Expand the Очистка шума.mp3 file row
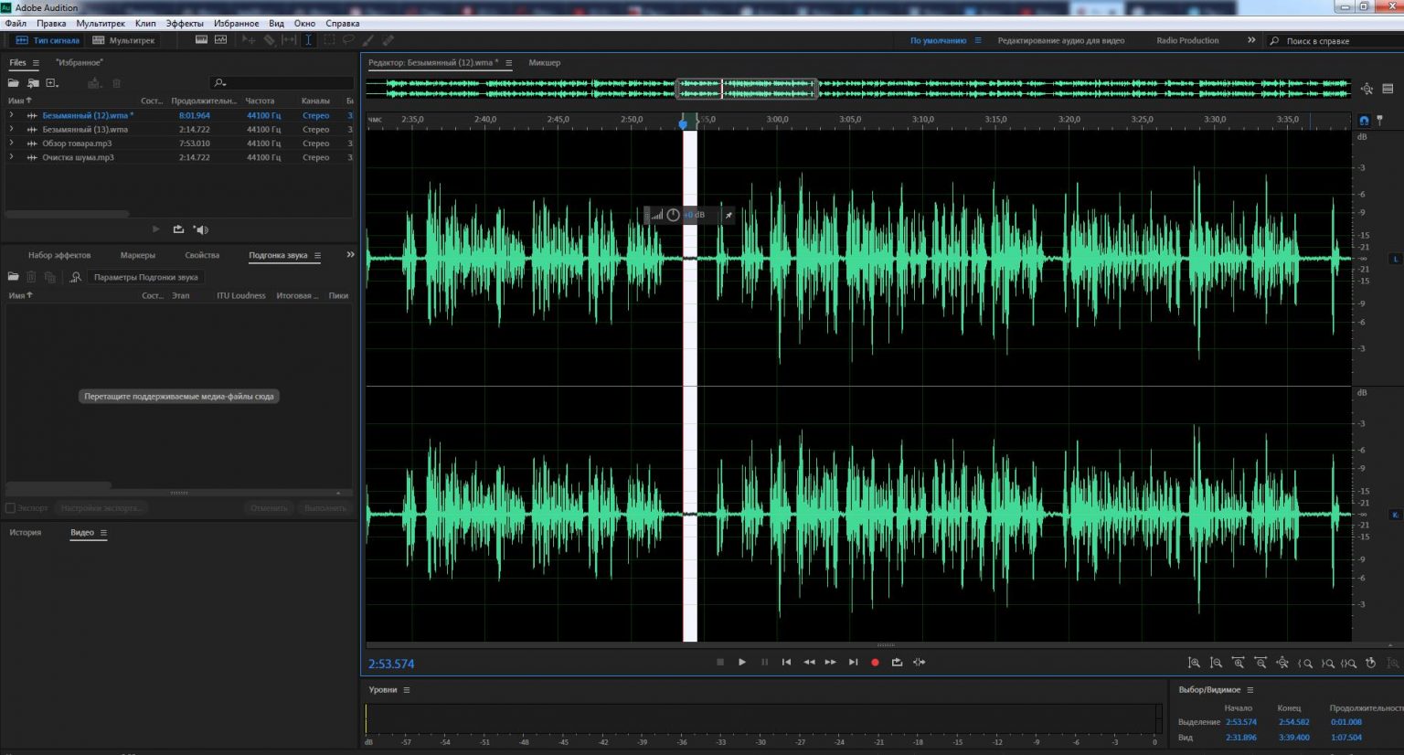Screen dimensions: 1404x755 click(11, 157)
